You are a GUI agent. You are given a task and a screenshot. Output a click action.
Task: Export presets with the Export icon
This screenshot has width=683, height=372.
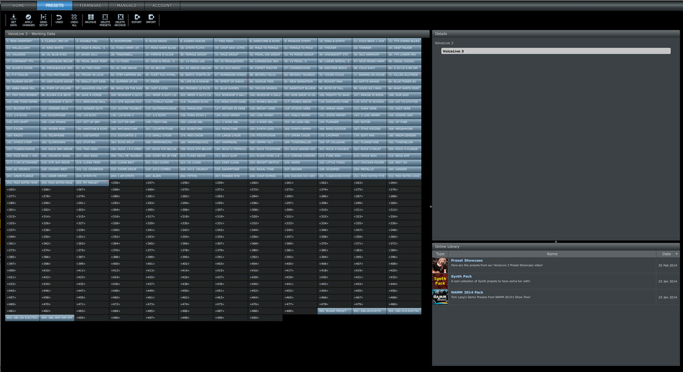(137, 19)
